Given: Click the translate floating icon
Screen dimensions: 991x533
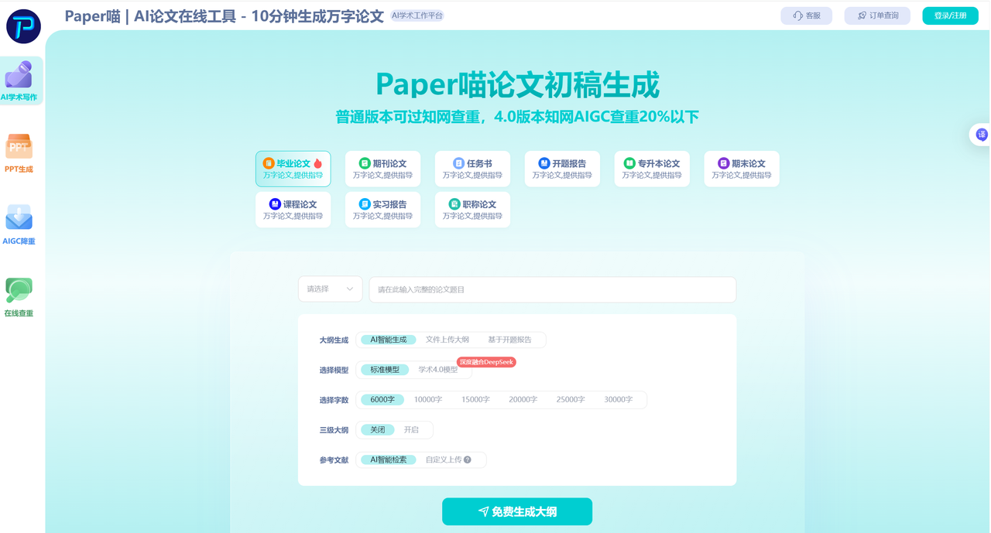Looking at the screenshot, I should [982, 135].
